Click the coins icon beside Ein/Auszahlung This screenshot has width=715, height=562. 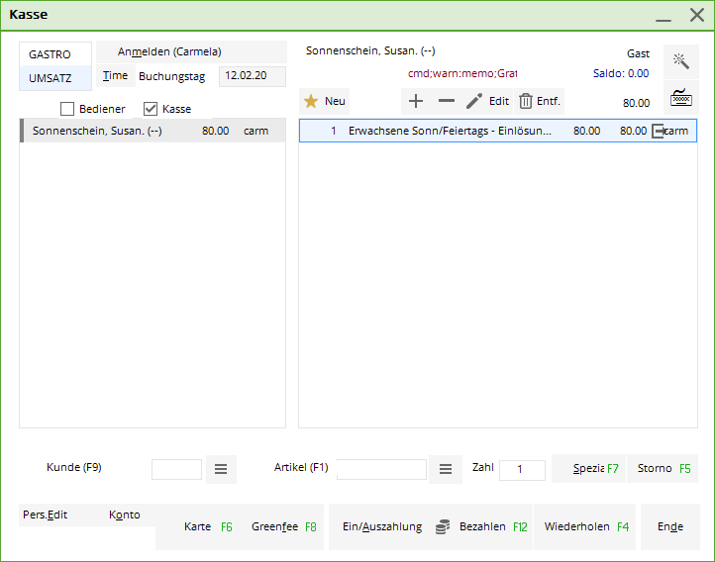coord(443,526)
